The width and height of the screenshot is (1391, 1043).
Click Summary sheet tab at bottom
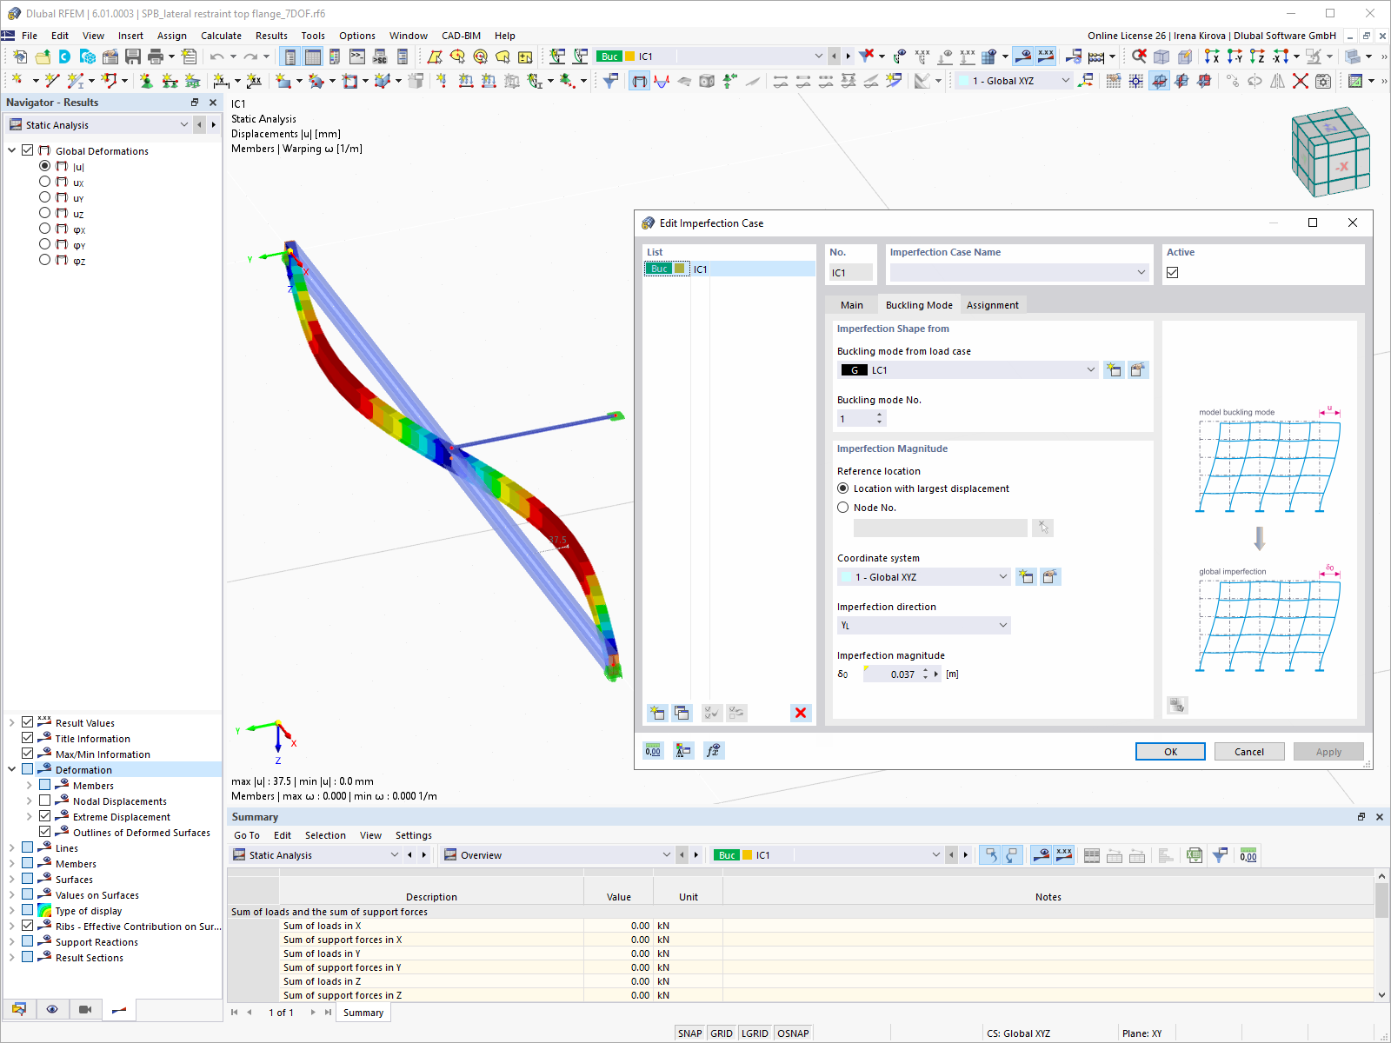[363, 1013]
